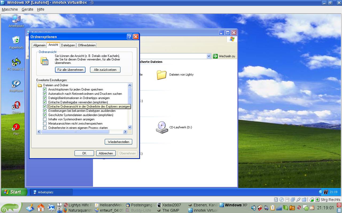
Task: Open the Play desktop shortcut
Action: (x=16, y=127)
